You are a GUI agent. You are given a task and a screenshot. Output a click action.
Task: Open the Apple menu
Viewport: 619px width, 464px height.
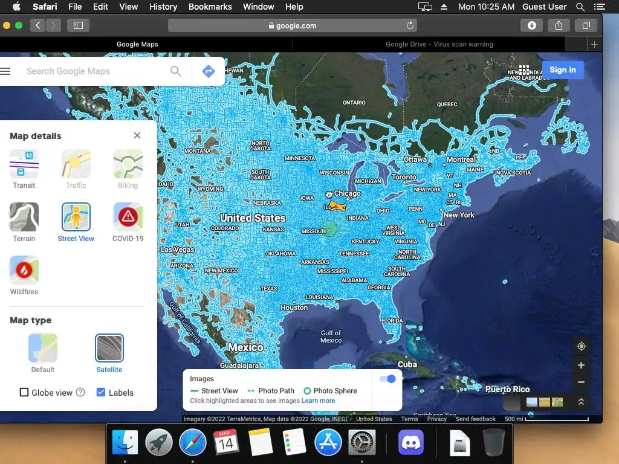(16, 7)
